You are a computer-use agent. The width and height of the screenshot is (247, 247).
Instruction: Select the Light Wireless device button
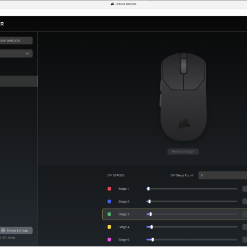(x=16, y=41)
